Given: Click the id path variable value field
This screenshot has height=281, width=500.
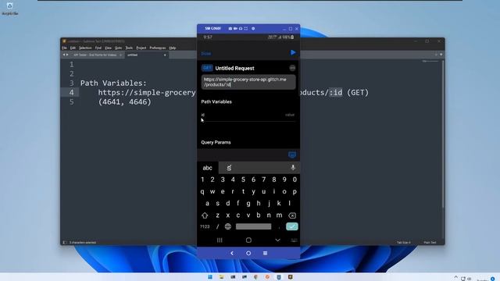Looking at the screenshot, I should (x=290, y=115).
